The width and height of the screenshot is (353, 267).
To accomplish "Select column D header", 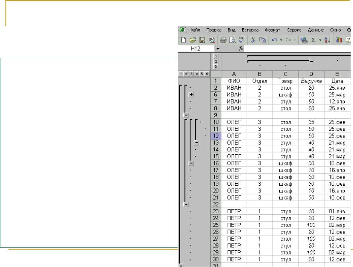I will pos(311,74).
